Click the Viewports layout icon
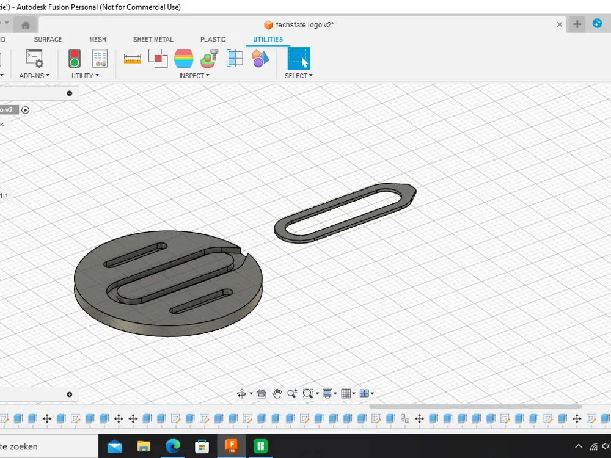 [x=364, y=394]
